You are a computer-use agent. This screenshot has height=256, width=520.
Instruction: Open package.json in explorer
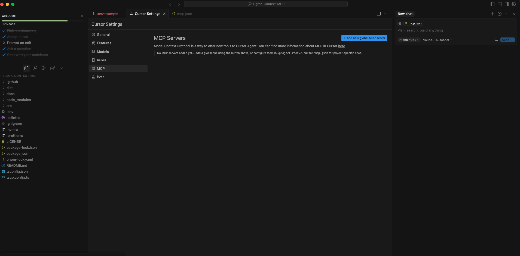click(44, 154)
